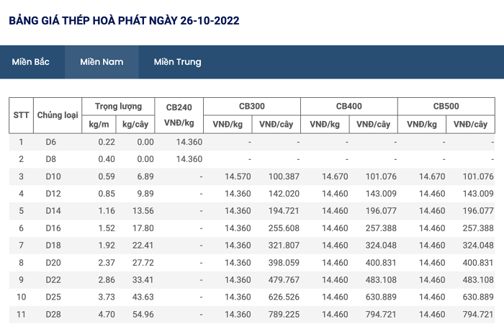Viewport: 504px width, 332px height.
Task: Click the Trọng lượng header cell
Action: 118,107
